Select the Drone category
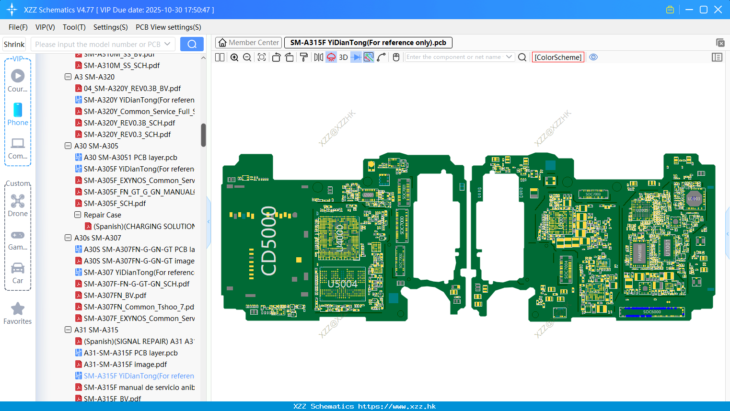 [18, 205]
